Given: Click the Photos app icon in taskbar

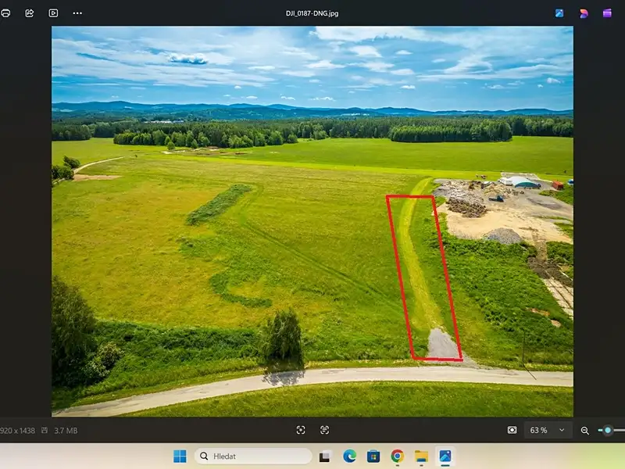Looking at the screenshot, I should 445,456.
